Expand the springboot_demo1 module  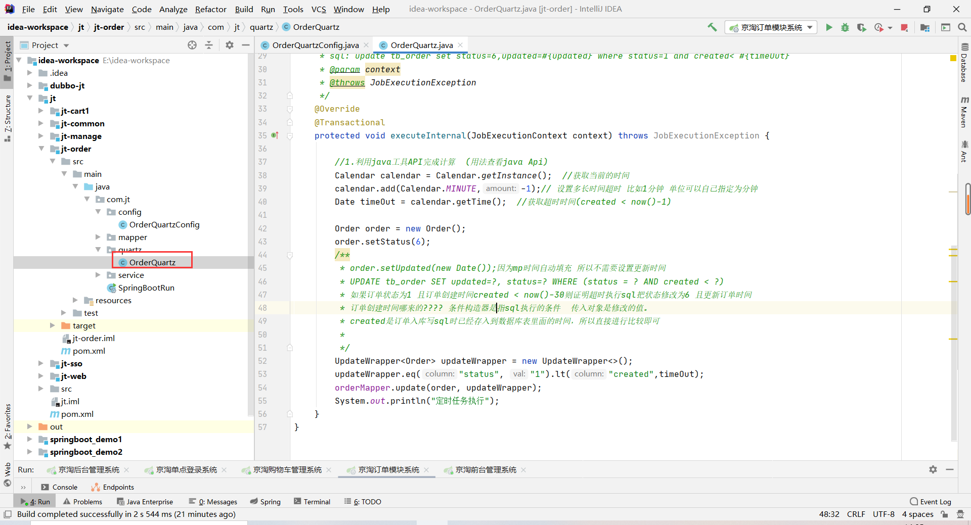[x=30, y=439]
